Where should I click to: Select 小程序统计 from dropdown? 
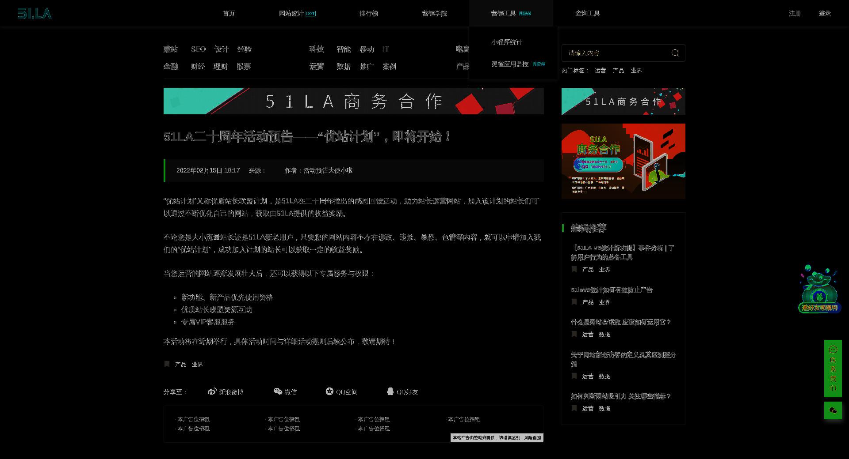coord(506,42)
